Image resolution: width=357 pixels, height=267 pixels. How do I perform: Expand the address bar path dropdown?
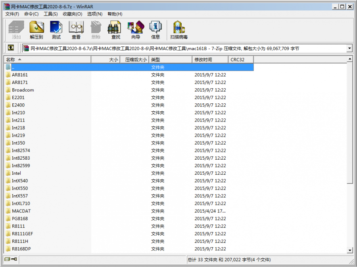(x=349, y=48)
